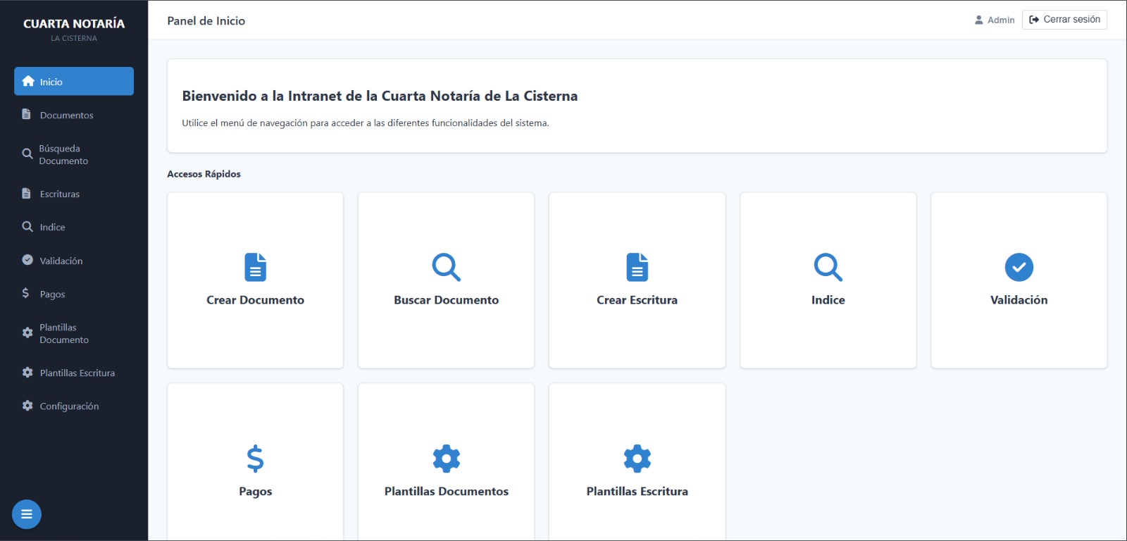Screen dimensions: 1127x541
Task: Go to Escrituras in the sidebar
Action: (60, 194)
